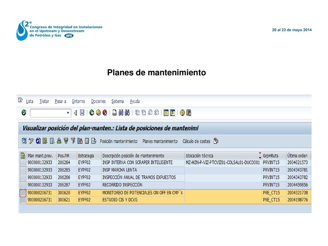Click sort indicator in Ubicación técnica header

click(x=260, y=156)
